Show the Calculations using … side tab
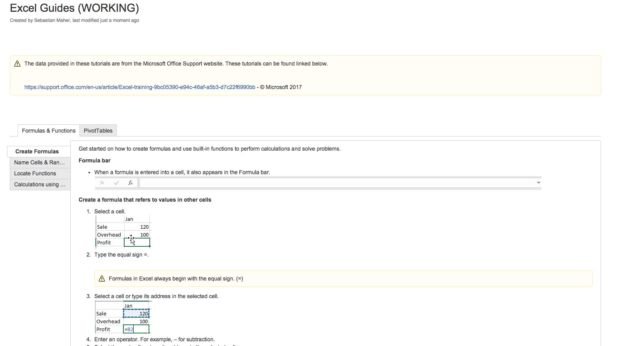623x346 pixels. 40,184
